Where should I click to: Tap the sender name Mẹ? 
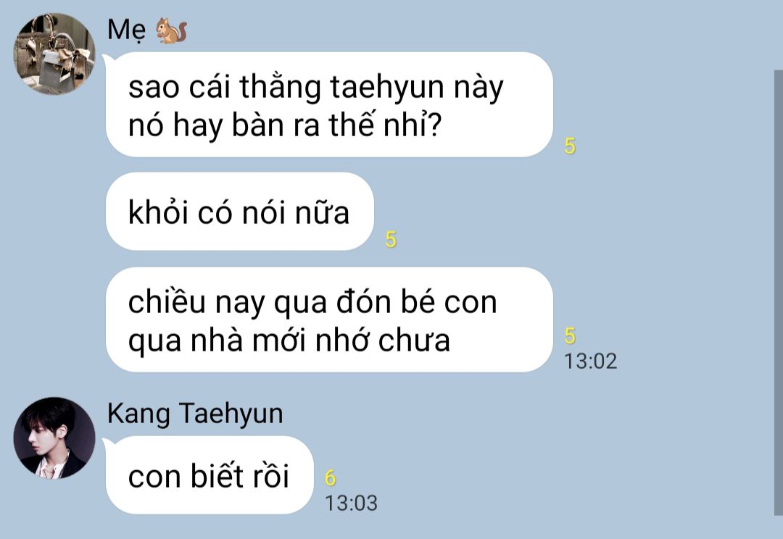point(126,30)
